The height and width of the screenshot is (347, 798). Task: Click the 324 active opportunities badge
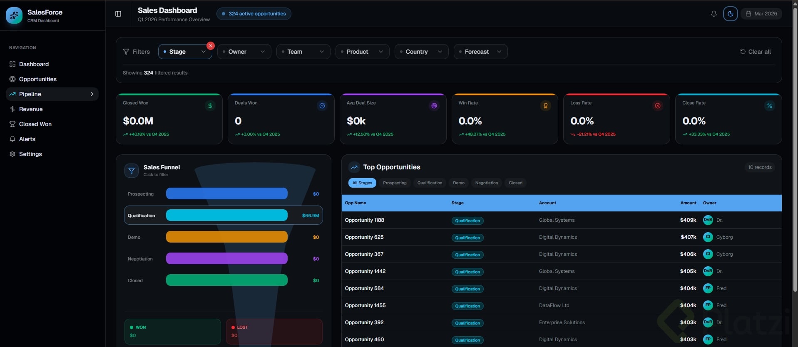[254, 14]
